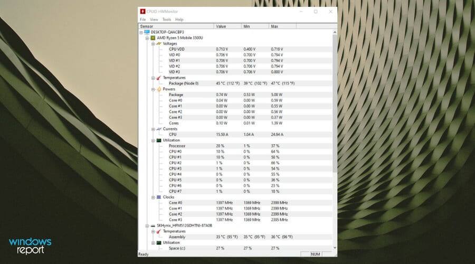This screenshot has width=475, height=264.
Task: Click the SKHynix Utilization icon
Action: (x=159, y=243)
